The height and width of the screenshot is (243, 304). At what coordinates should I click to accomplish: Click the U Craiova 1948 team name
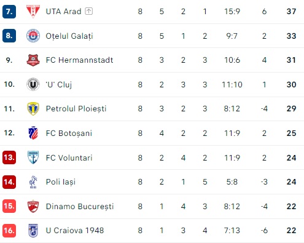tap(75, 231)
